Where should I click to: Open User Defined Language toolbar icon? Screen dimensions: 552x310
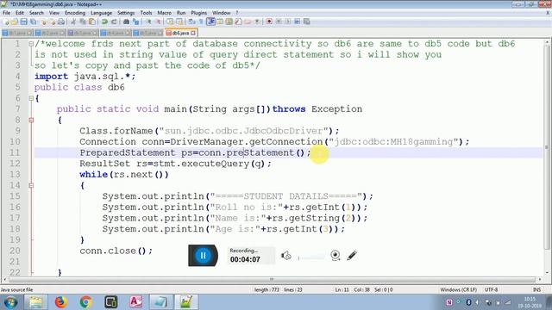[220, 22]
